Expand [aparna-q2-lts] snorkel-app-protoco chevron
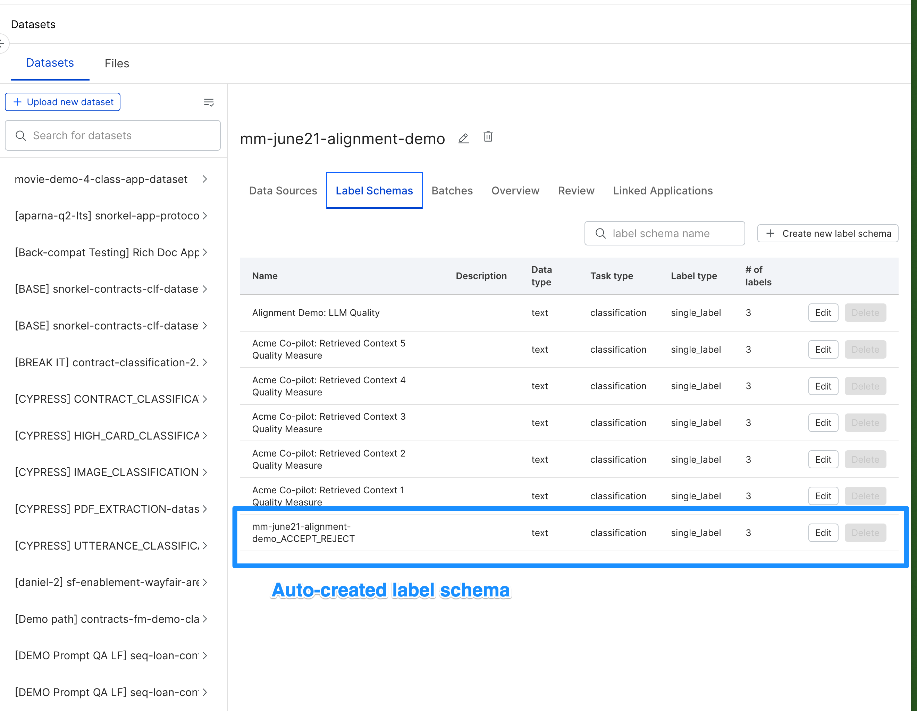The image size is (917, 711). tap(204, 216)
